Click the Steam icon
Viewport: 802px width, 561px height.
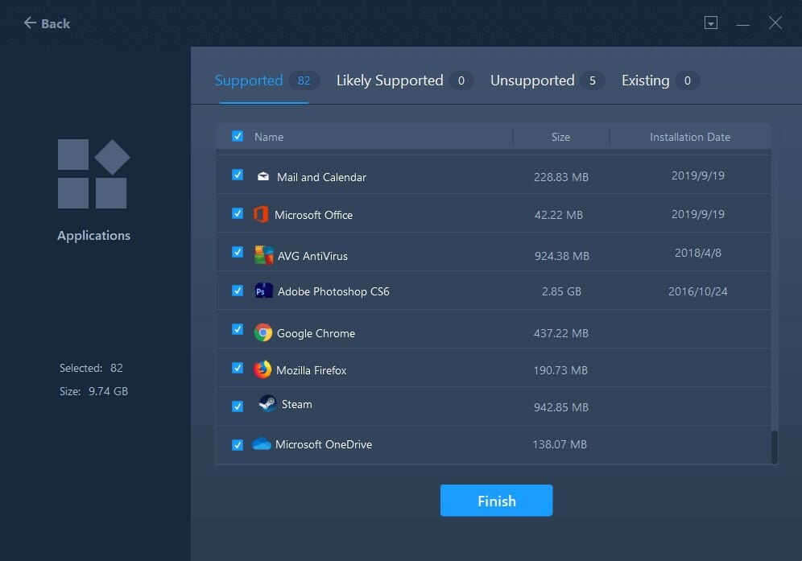[x=267, y=403]
